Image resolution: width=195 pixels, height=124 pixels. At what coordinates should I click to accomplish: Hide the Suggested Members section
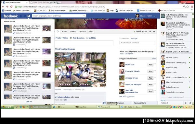pyautogui.click(x=154, y=59)
